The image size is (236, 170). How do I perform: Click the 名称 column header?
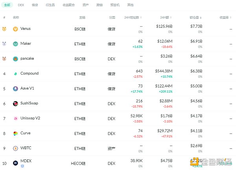(x=16, y=17)
